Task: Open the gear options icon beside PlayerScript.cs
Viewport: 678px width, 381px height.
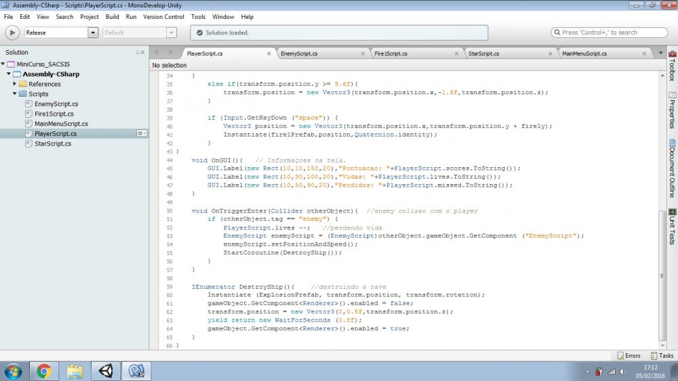Action: [x=142, y=133]
